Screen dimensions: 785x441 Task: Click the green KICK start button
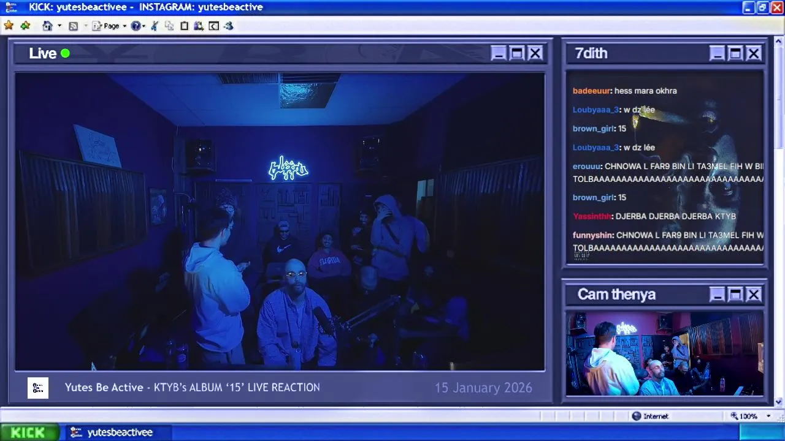pos(29,432)
